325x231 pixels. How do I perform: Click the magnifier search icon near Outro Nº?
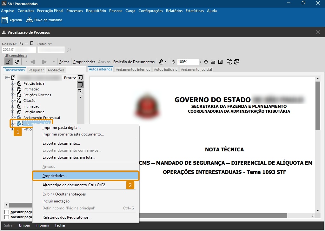[69, 50]
